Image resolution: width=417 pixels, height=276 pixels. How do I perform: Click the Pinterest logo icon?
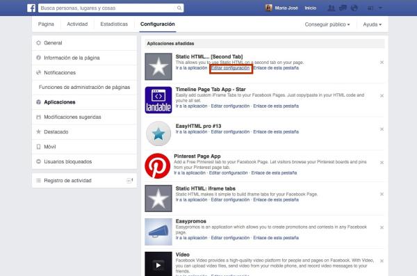point(158,166)
